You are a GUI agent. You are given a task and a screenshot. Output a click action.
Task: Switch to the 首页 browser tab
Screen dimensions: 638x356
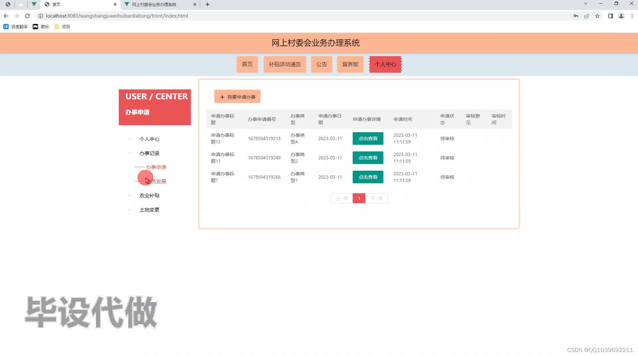(80, 4)
